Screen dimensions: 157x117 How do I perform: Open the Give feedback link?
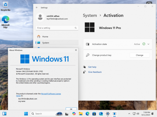click(x=95, y=72)
